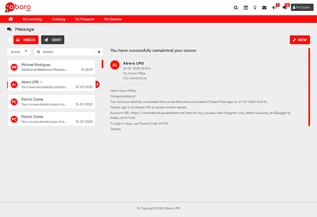Image resolution: width=317 pixels, height=217 pixels.
Task: Click sender name Abara LMS in message
Action: [x=134, y=63]
